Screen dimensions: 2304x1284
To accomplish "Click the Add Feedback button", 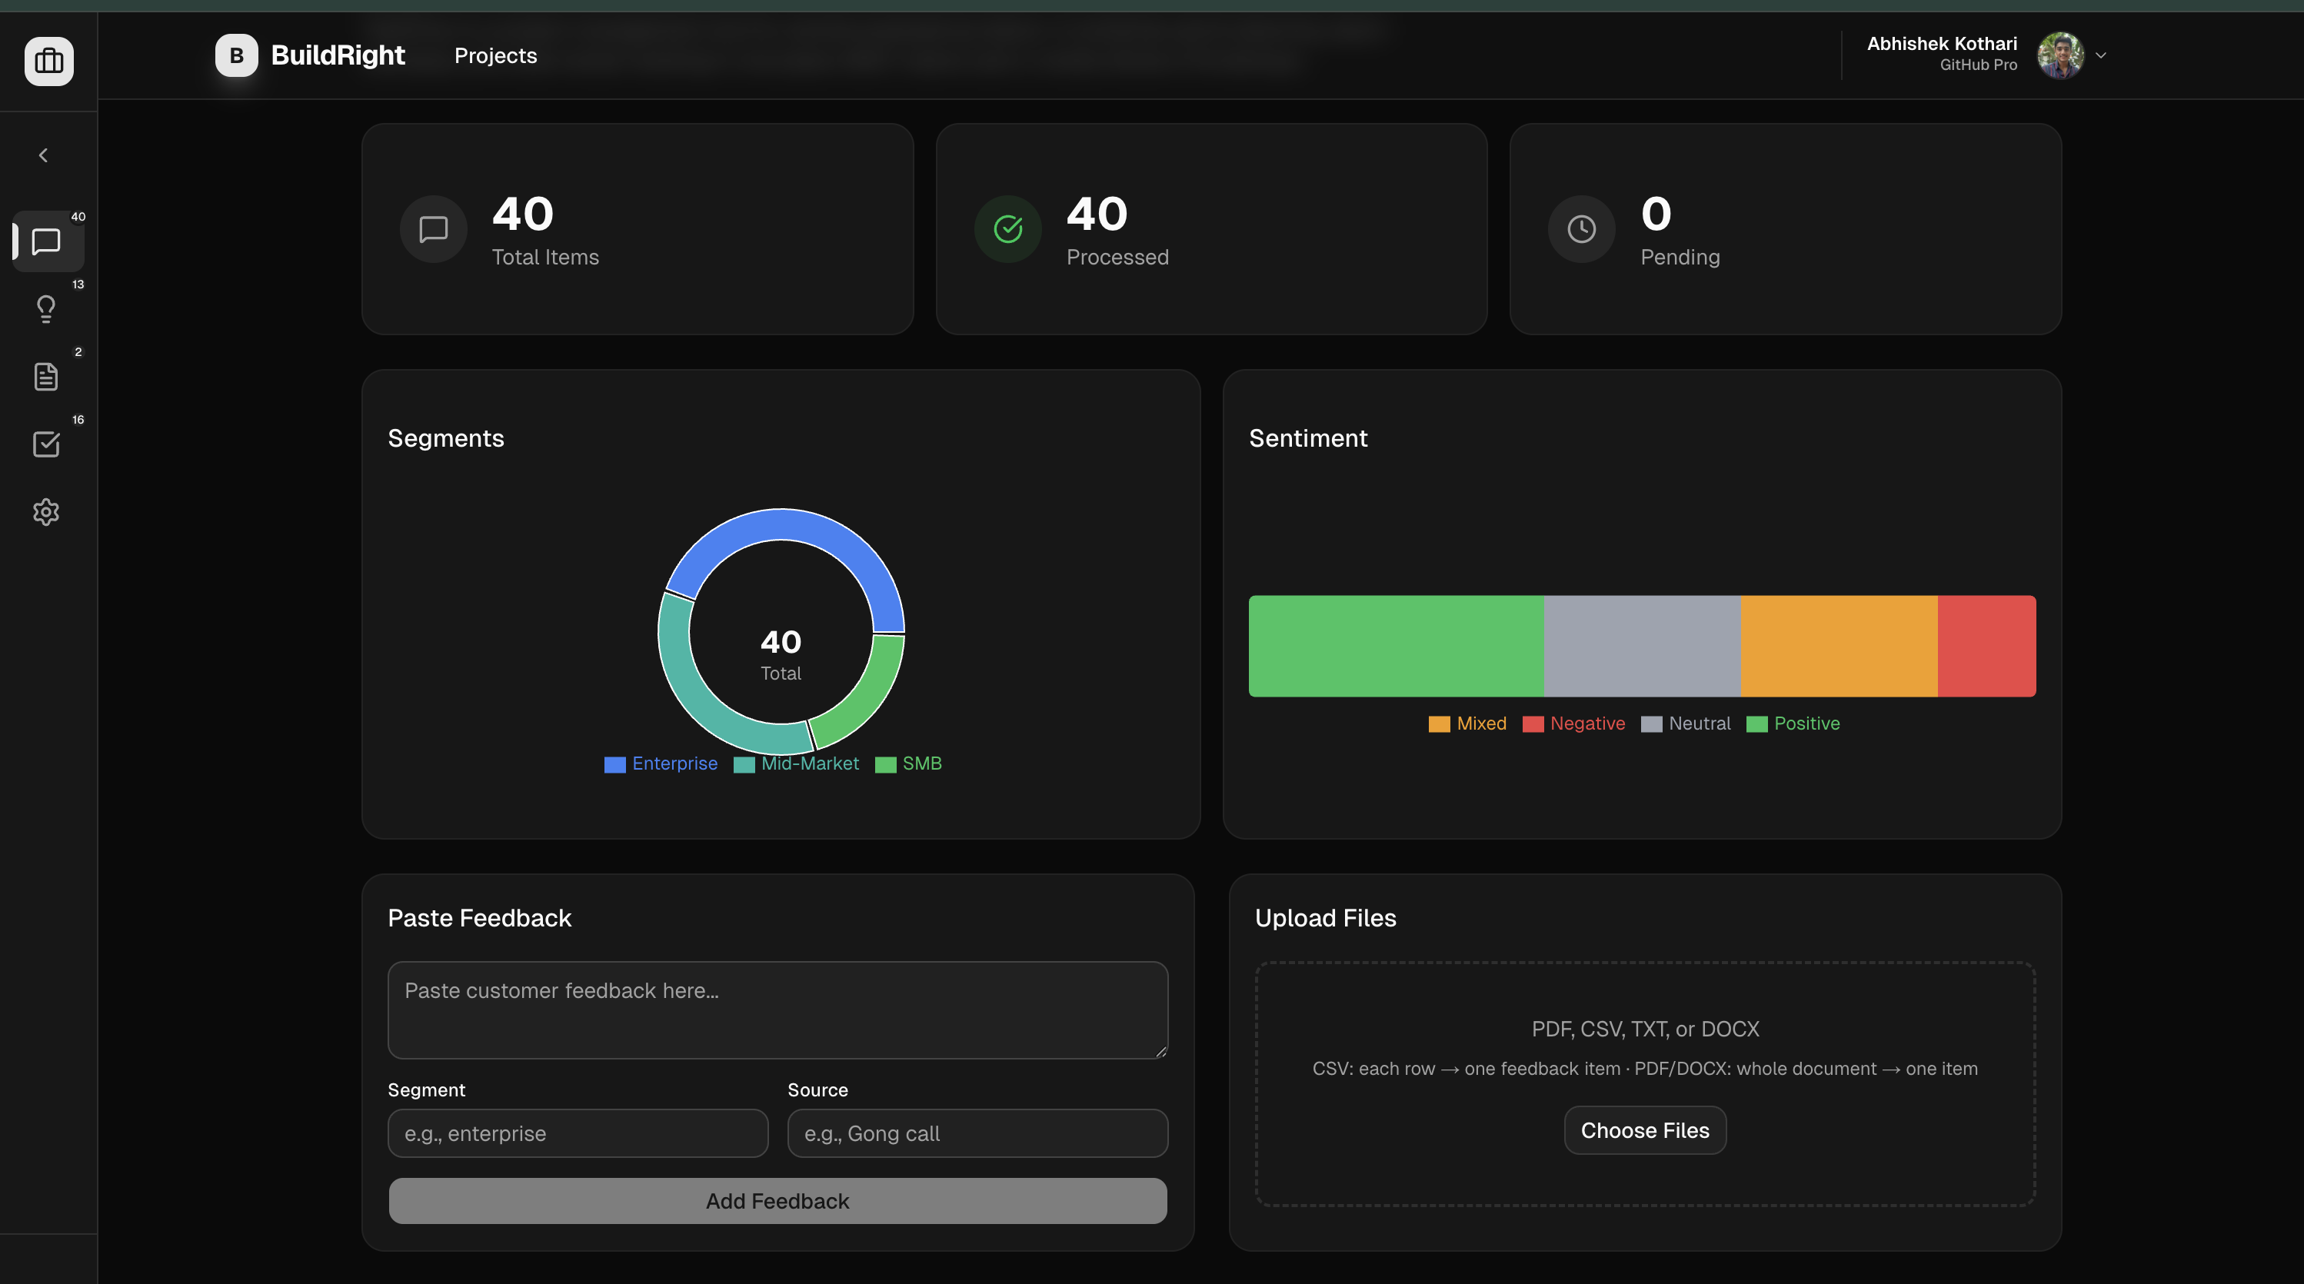I will [x=777, y=1201].
